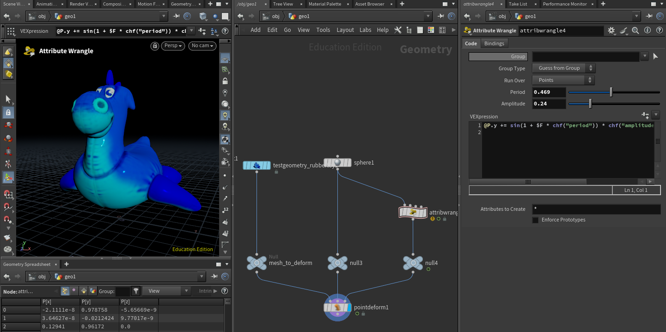Select the sphere1 node in network
This screenshot has width=666, height=332.
point(337,163)
